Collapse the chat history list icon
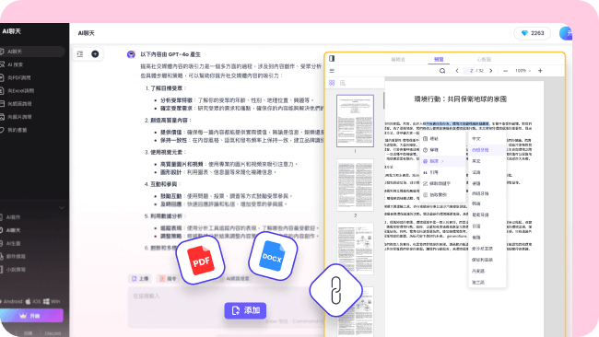 [x=80, y=54]
